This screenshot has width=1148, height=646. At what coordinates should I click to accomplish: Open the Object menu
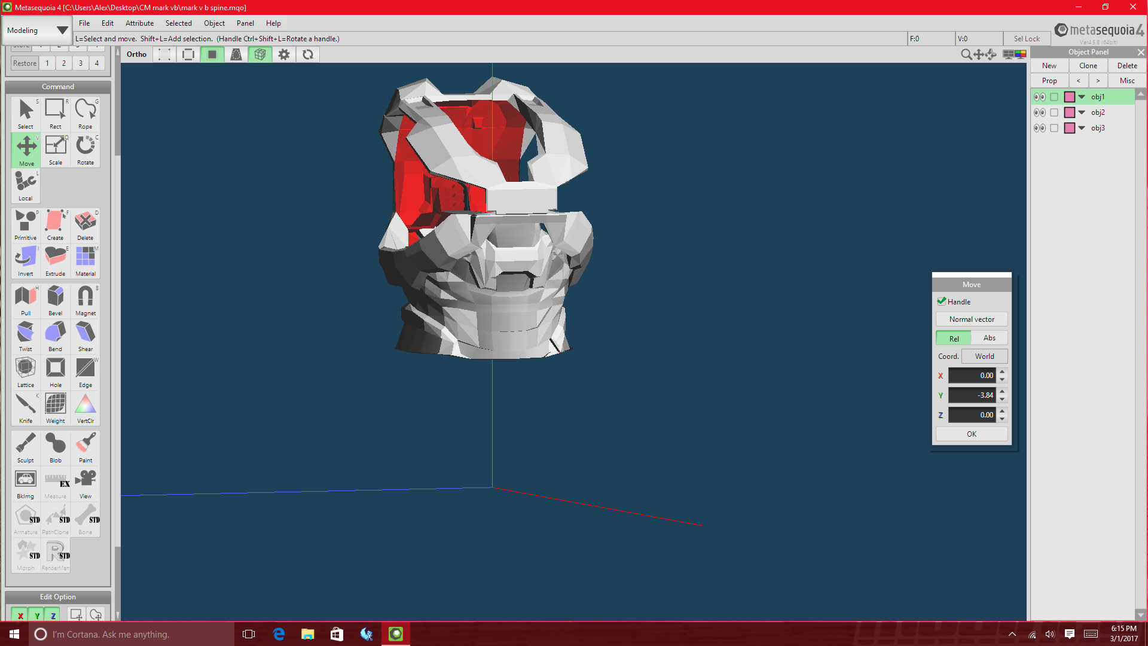(214, 23)
